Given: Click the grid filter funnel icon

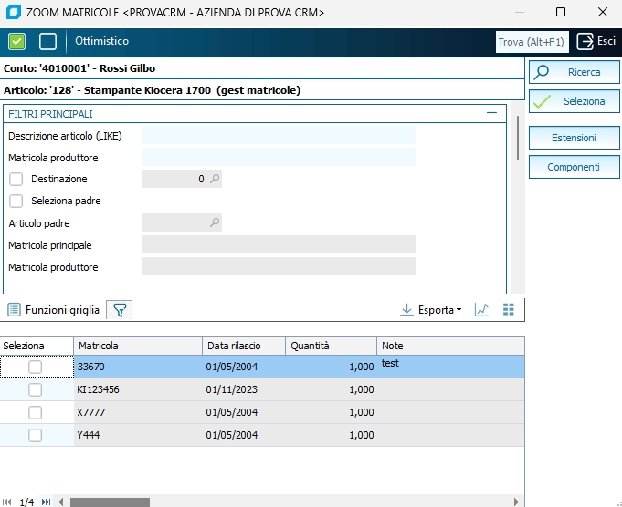Looking at the screenshot, I should click(119, 310).
